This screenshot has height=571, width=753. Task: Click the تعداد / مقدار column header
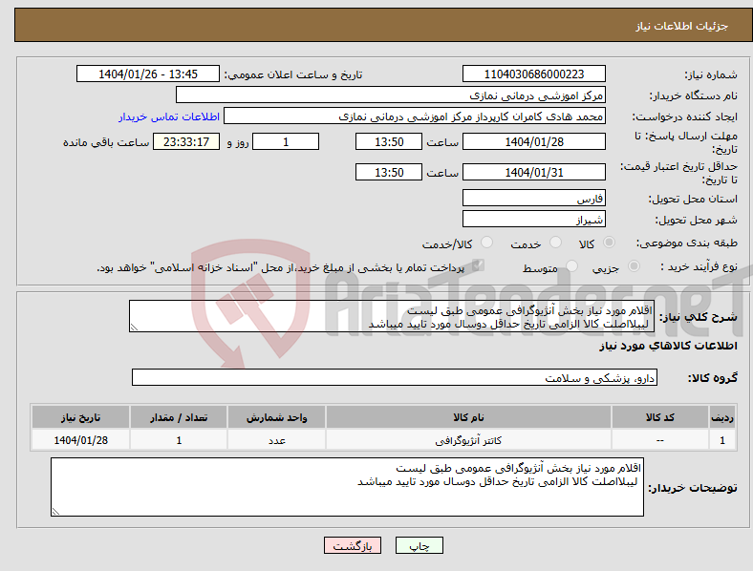click(x=179, y=417)
